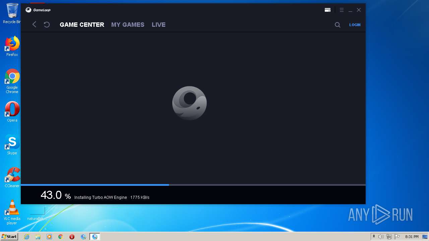Switch to GAME CENTER tab

tap(82, 25)
